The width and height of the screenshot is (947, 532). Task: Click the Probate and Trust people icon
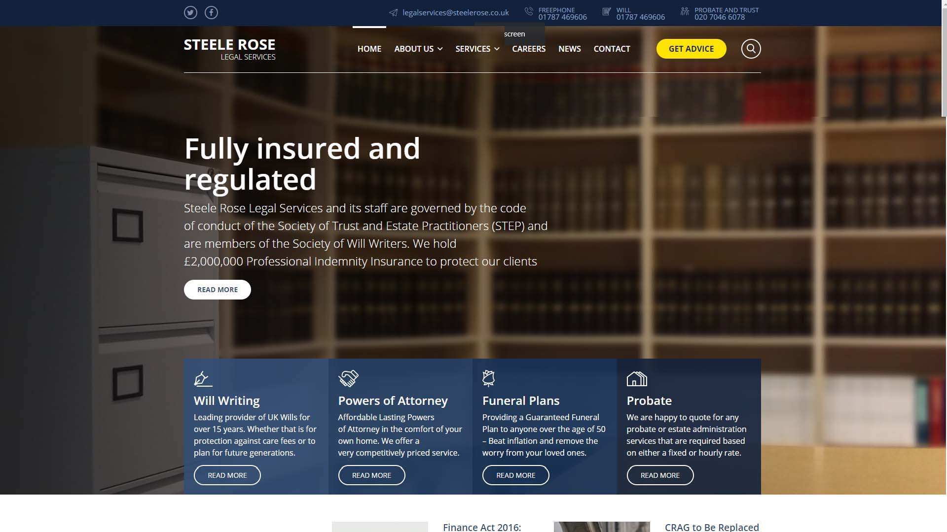coord(685,11)
